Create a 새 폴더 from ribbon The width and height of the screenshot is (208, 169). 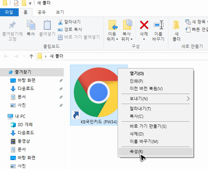(176, 31)
